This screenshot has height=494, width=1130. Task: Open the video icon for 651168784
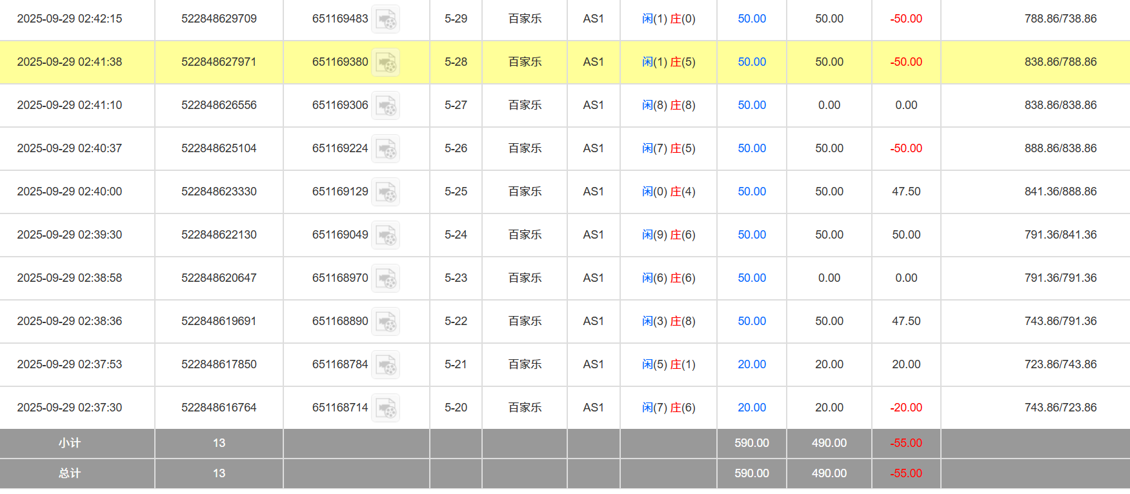click(386, 365)
